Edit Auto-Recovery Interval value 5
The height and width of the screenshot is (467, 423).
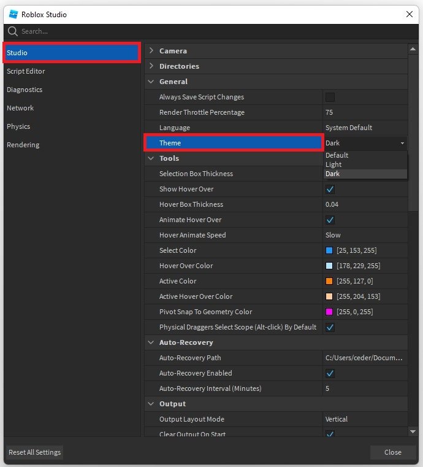pos(365,388)
